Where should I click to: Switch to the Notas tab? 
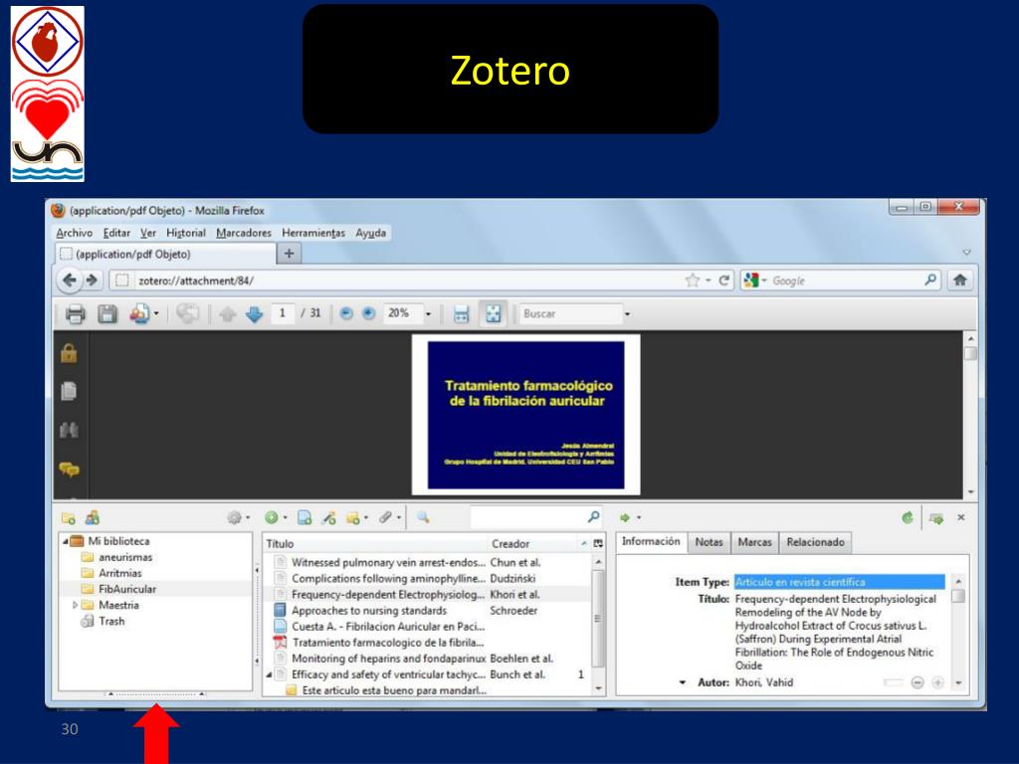click(709, 542)
